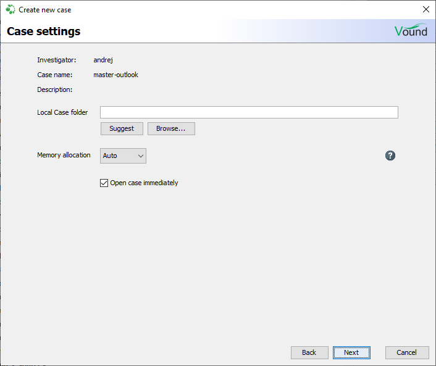Close the Create new case dialog

click(x=425, y=10)
